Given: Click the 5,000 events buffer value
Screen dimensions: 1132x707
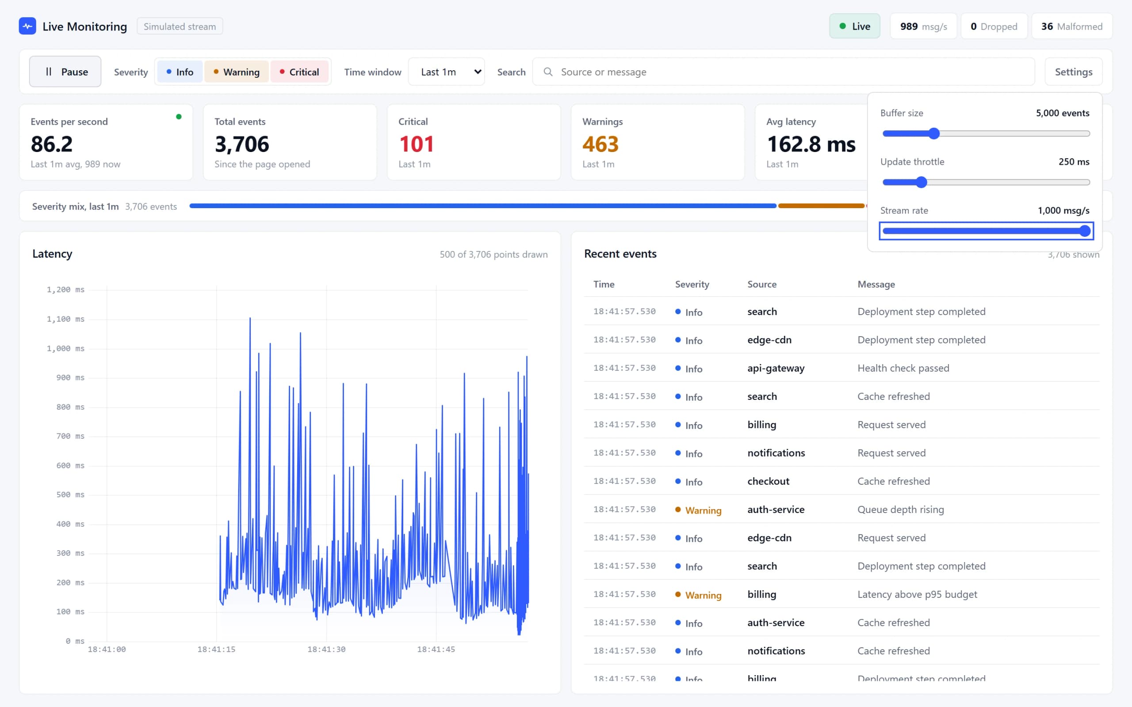Looking at the screenshot, I should tap(1062, 113).
